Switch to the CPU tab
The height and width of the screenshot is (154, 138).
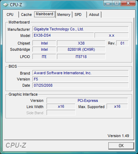coord(11,15)
